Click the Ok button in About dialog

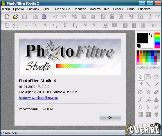(x=110, y=117)
